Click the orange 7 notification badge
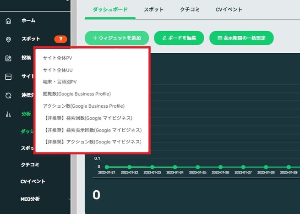Screen dimensions: 300x214 point(60,39)
